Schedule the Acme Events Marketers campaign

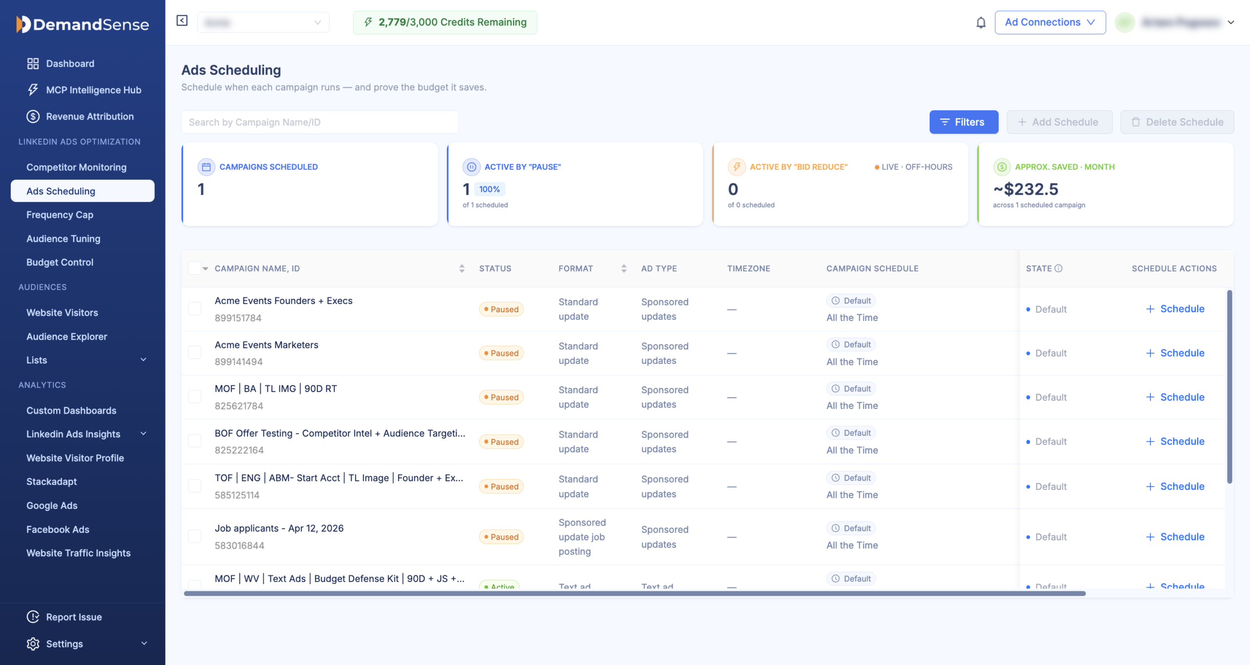(x=1175, y=353)
